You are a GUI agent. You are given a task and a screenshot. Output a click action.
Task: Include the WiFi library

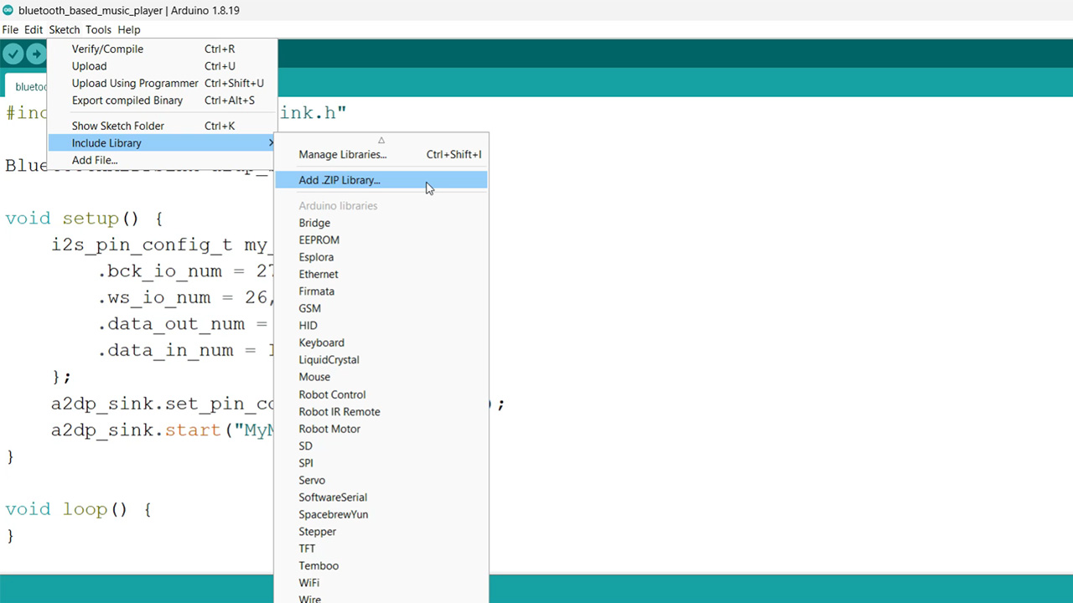pos(381,583)
